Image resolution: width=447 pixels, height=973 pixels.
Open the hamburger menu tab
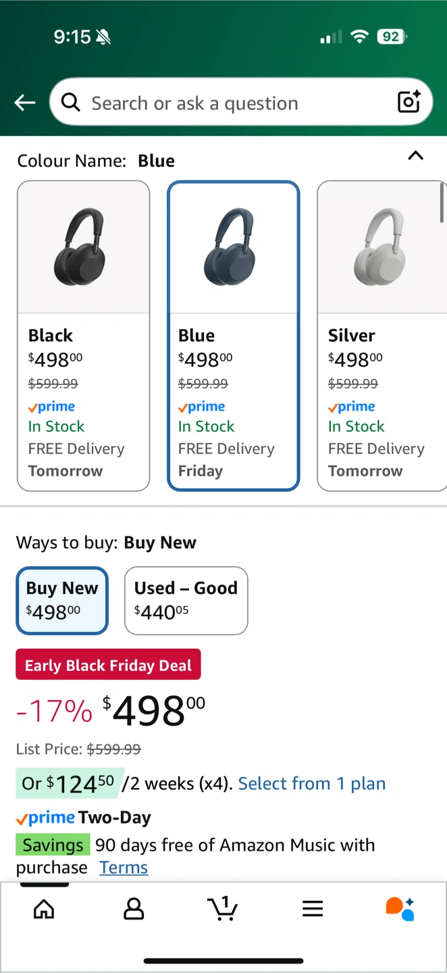[x=313, y=909]
